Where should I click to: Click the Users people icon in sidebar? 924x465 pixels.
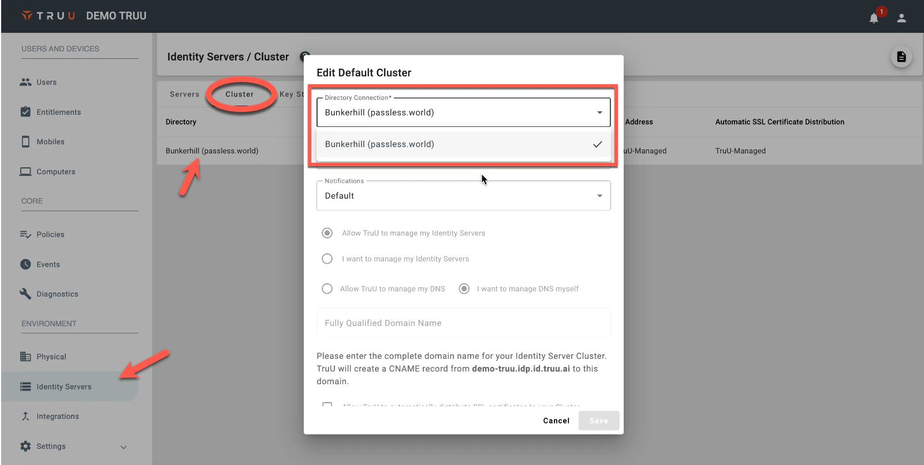click(x=25, y=82)
